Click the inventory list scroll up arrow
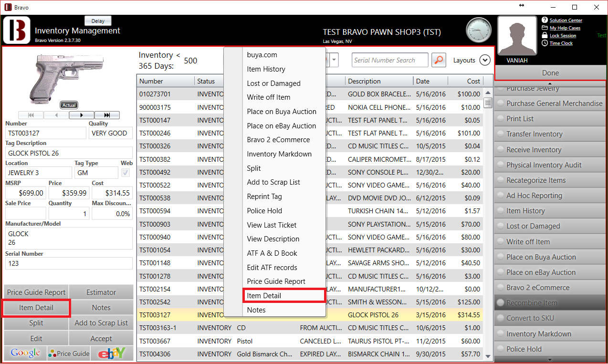The height and width of the screenshot is (364, 608). (488, 93)
